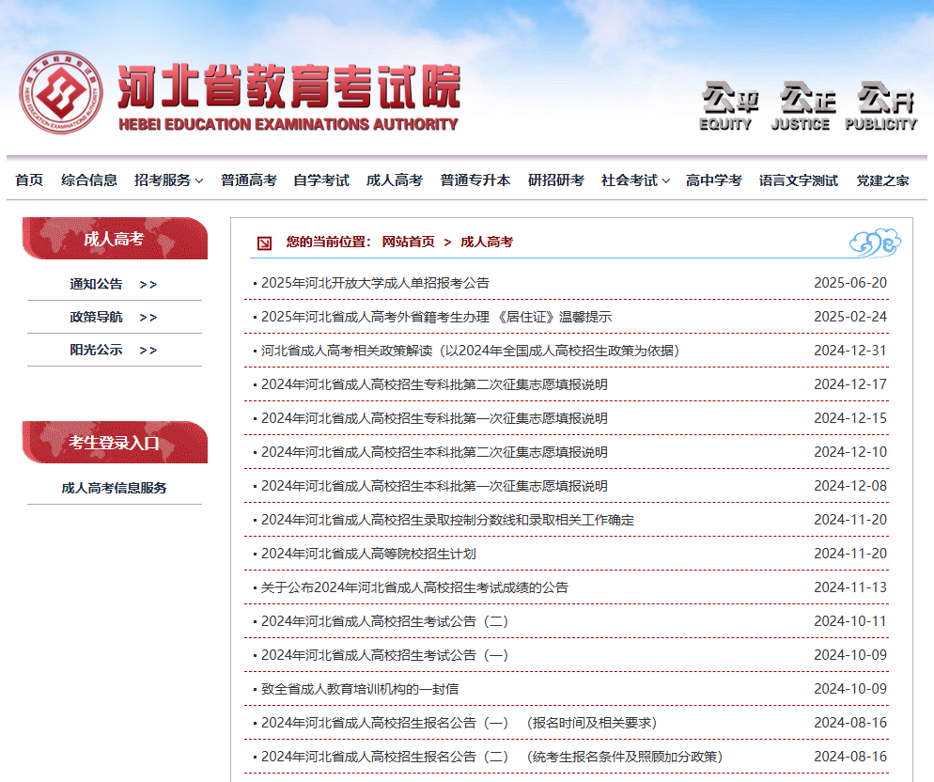Go to 首页 in navigation bar
The width and height of the screenshot is (934, 782).
click(29, 180)
